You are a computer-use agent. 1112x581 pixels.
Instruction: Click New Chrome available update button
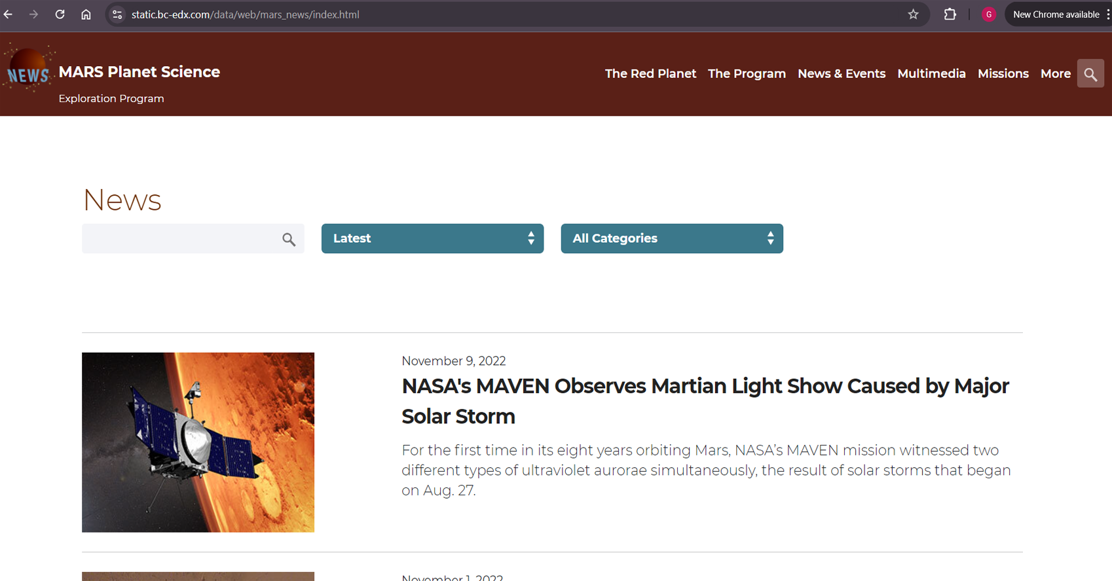point(1056,14)
